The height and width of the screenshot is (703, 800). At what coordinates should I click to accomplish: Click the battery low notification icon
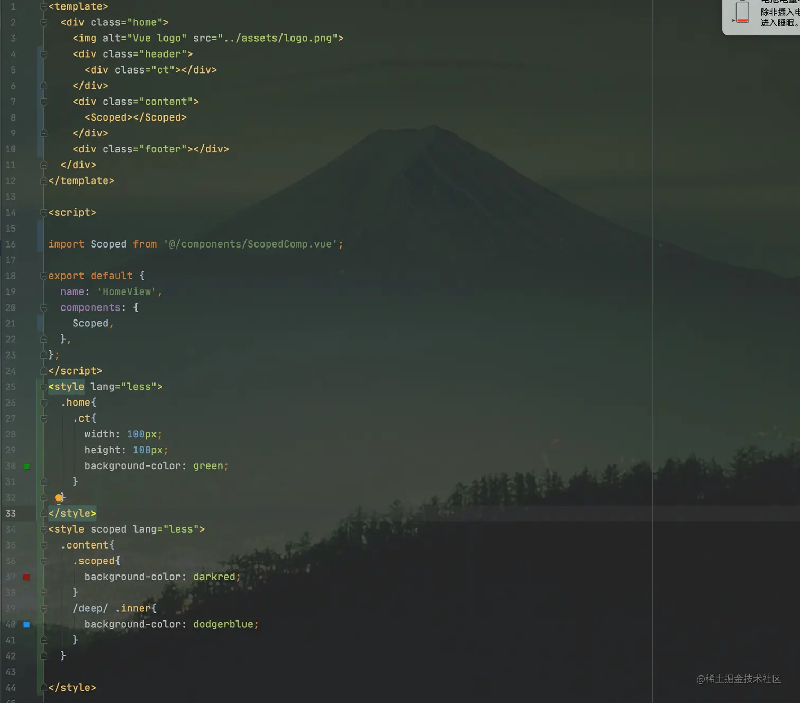(x=742, y=12)
